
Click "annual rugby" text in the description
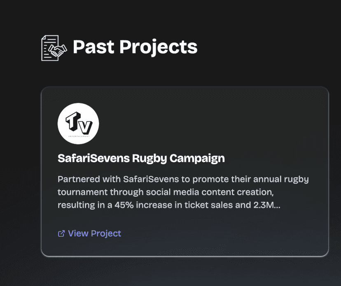click(x=283, y=179)
